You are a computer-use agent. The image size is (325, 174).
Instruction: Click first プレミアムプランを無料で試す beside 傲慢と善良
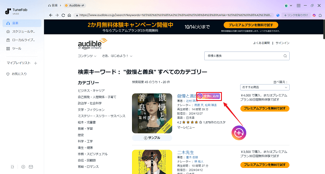tap(265, 108)
